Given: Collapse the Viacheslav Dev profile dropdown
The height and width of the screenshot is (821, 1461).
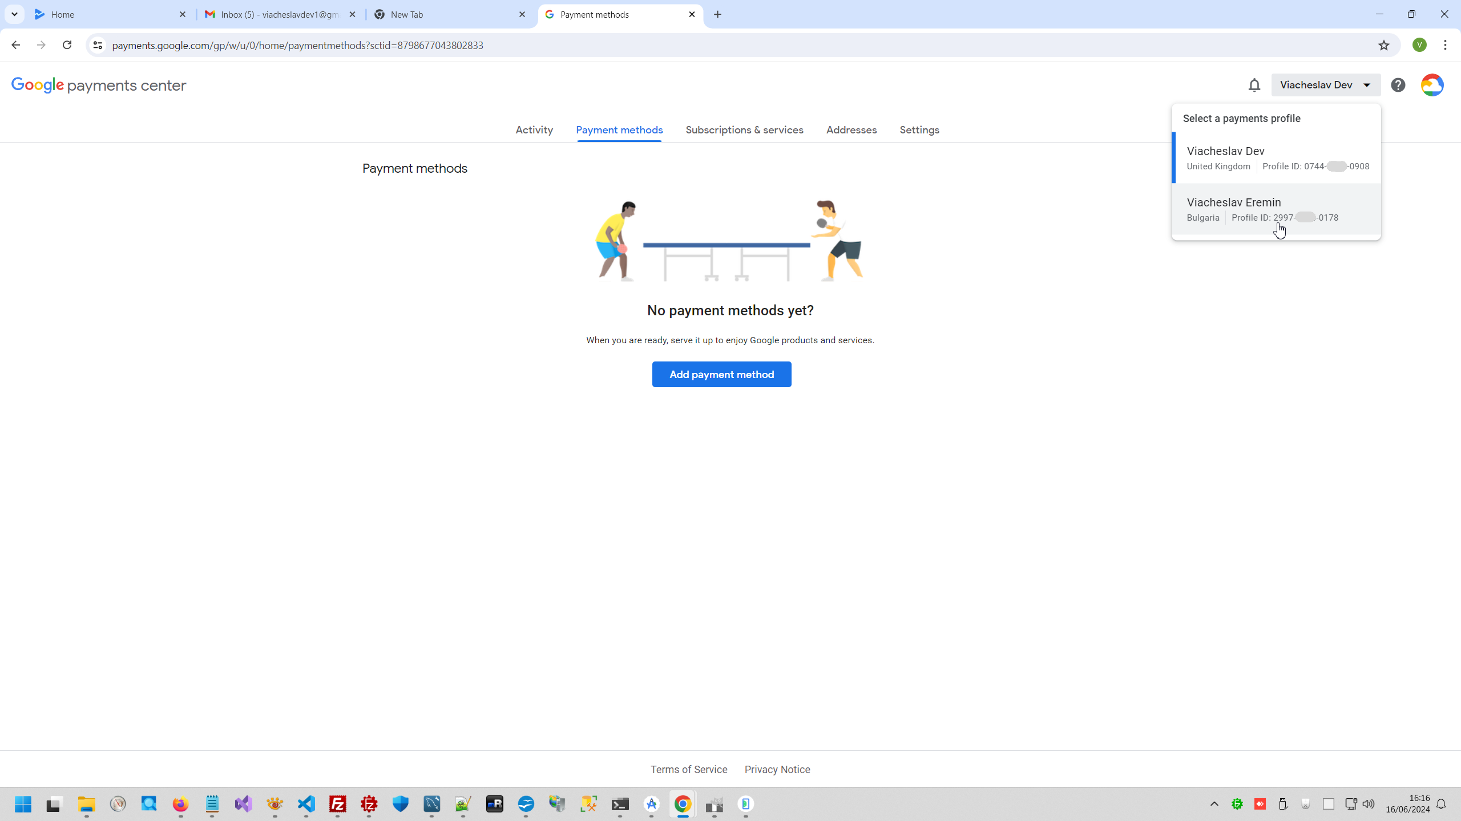Looking at the screenshot, I should pyautogui.click(x=1325, y=85).
